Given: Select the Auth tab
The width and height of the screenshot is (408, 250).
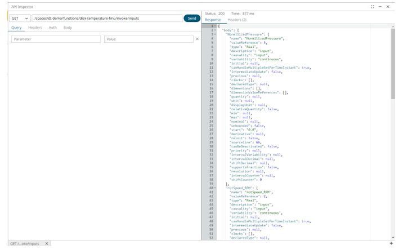Looking at the screenshot, I should (52, 28).
